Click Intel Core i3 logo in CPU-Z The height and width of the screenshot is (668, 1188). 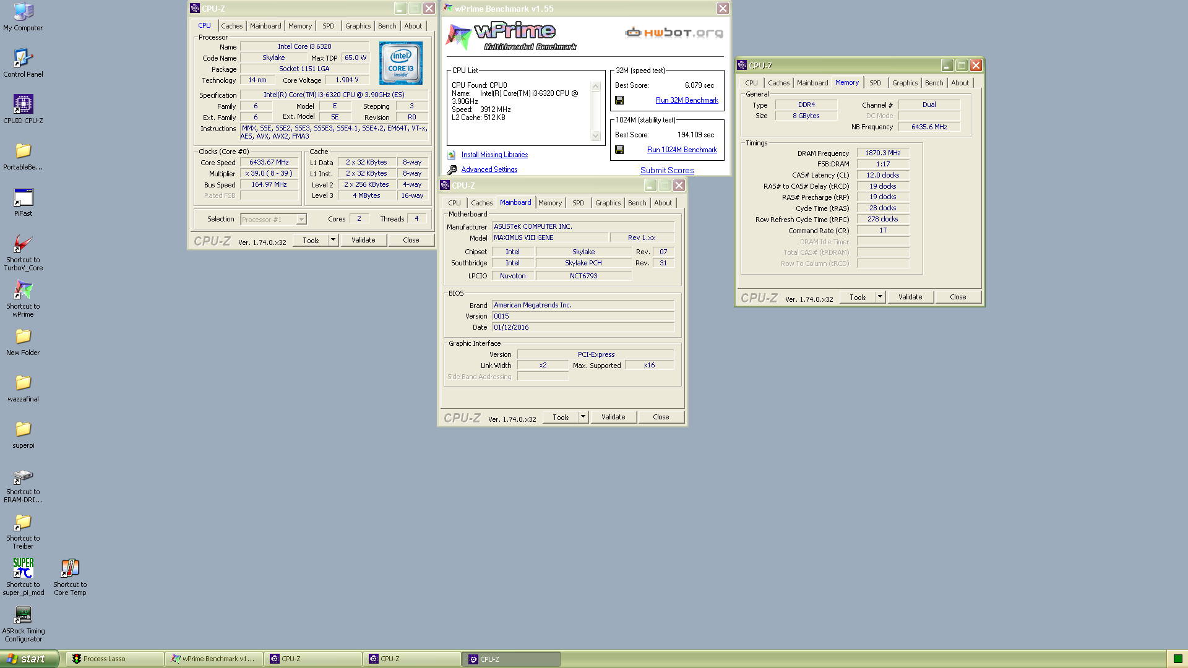click(401, 63)
